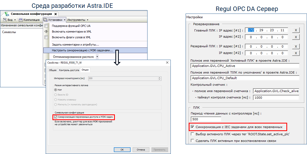Select the Нет interactive login radio button
The height and width of the screenshot is (154, 307).
coord(56,90)
